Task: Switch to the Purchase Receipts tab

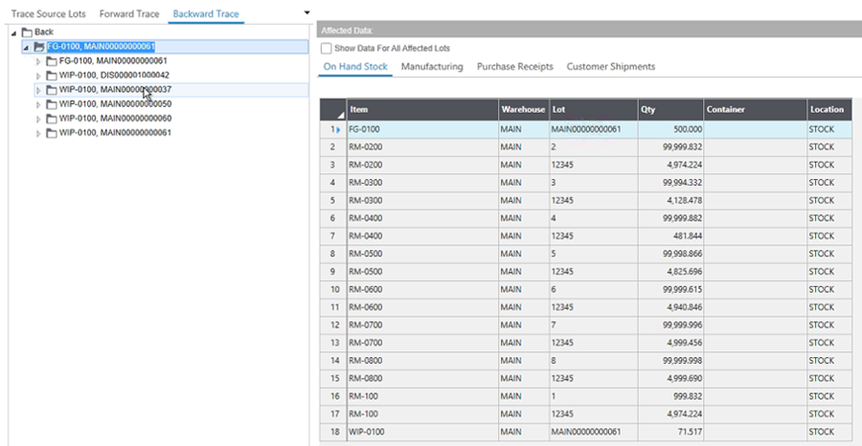Action: pos(514,67)
